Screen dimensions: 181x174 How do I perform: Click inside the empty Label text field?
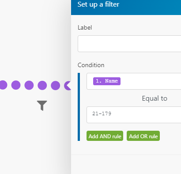click(x=129, y=44)
